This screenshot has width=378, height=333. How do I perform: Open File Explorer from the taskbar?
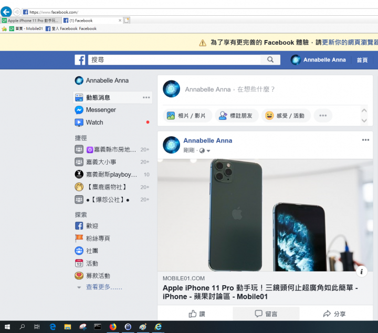68,327
